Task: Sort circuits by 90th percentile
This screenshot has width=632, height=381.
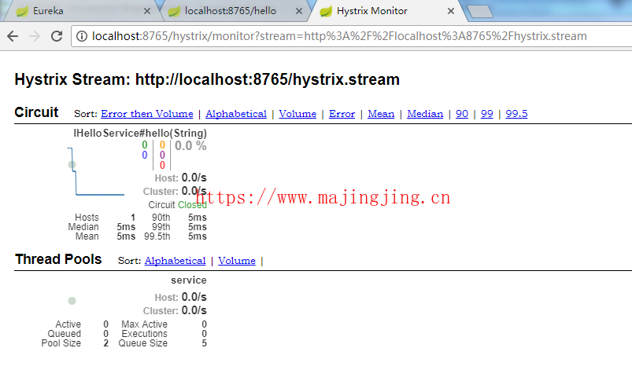Action: (x=462, y=114)
